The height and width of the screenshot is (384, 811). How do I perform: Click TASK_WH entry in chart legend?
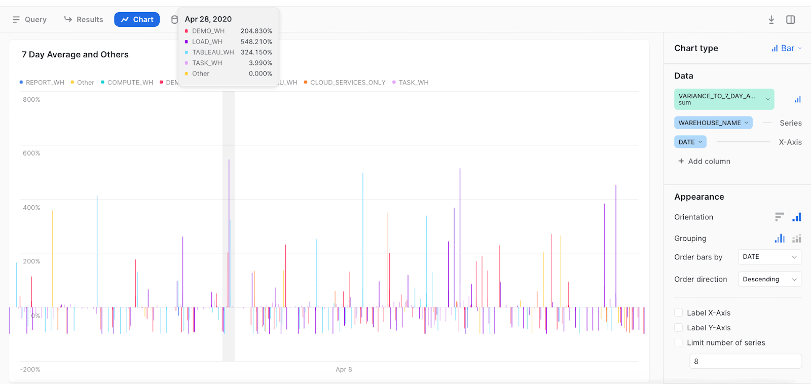410,82
